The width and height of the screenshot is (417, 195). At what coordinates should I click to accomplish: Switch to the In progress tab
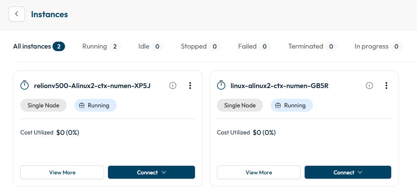tap(378, 46)
